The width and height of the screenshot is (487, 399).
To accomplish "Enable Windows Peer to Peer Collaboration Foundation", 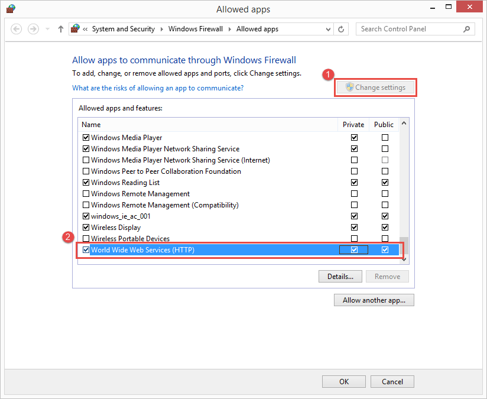I will pos(86,171).
